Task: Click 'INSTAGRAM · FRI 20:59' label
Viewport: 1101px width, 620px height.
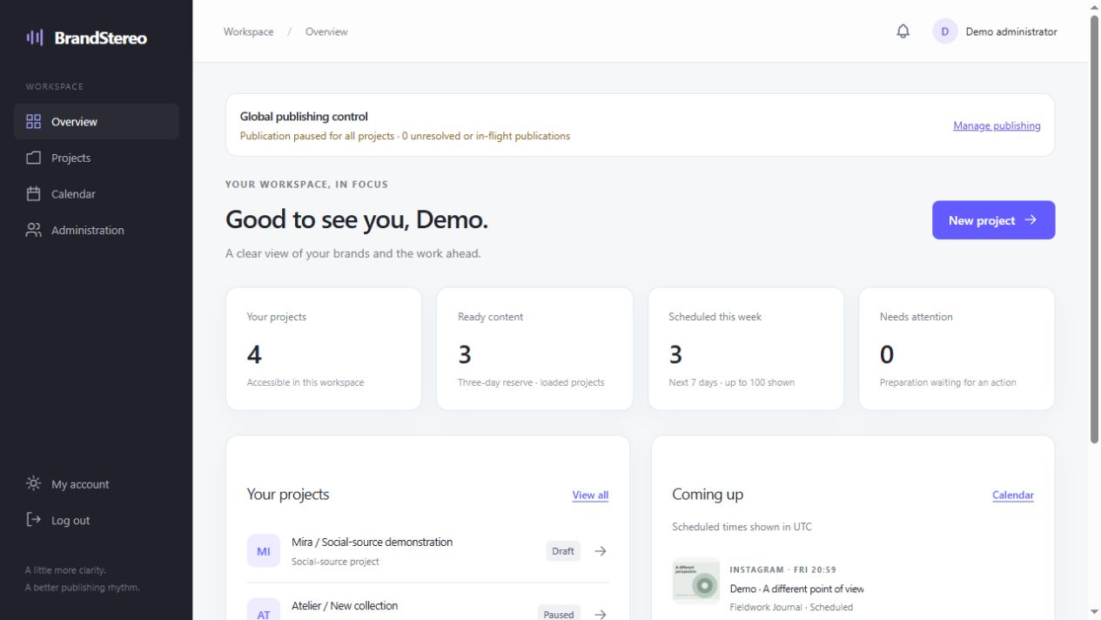Action: [x=782, y=569]
